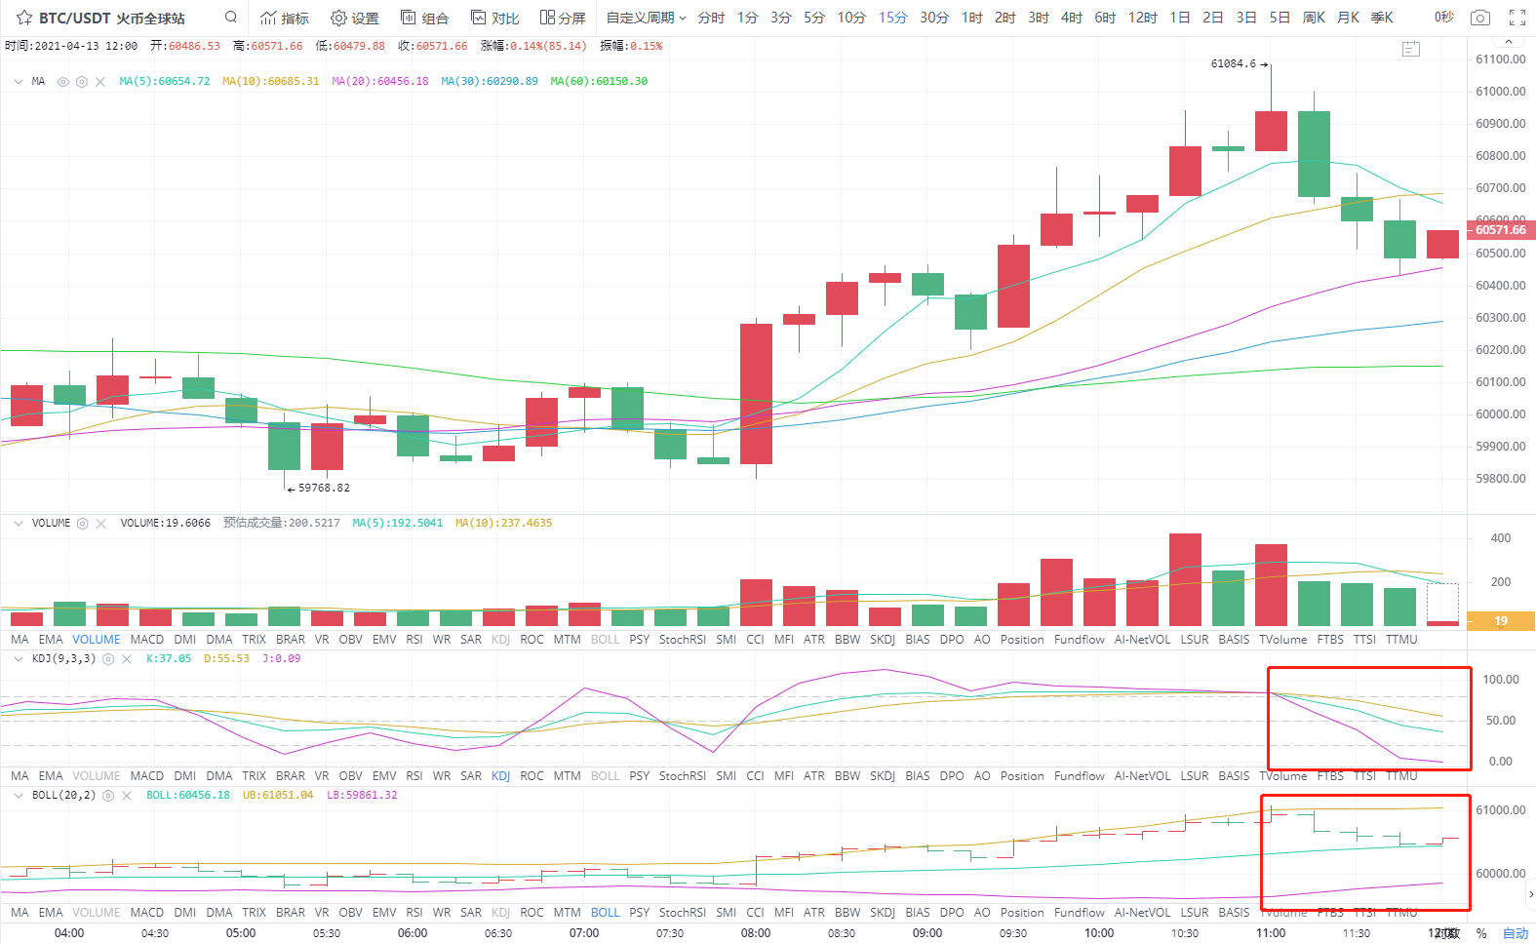Collapse the MA indicator legend
Screen dimensions: 1536x943
[19, 82]
